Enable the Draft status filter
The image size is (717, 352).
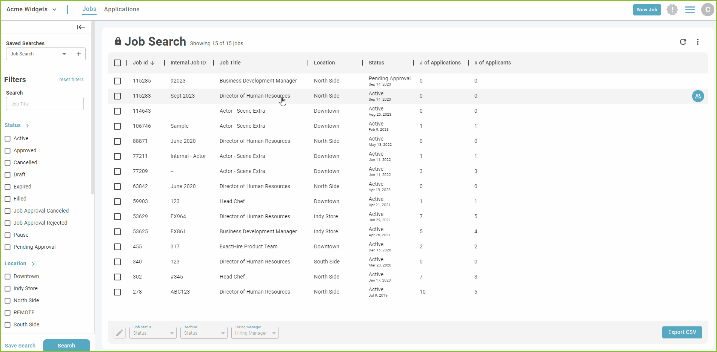8,175
